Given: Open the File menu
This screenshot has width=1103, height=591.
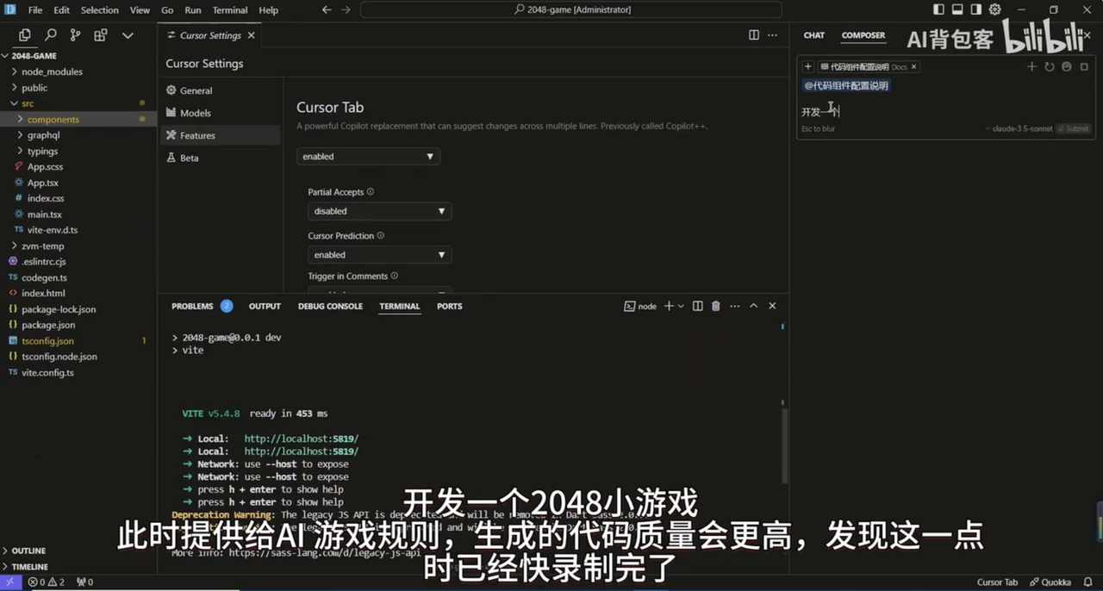Looking at the screenshot, I should (x=35, y=10).
